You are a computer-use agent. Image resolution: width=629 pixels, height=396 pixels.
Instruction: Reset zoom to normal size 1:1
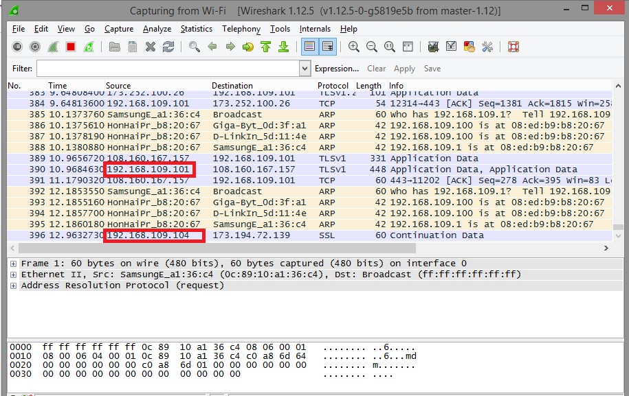pyautogui.click(x=390, y=47)
